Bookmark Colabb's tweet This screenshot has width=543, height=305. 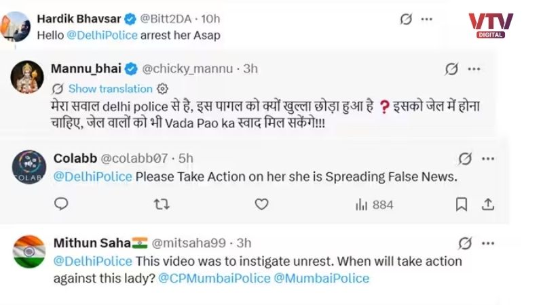click(x=462, y=205)
